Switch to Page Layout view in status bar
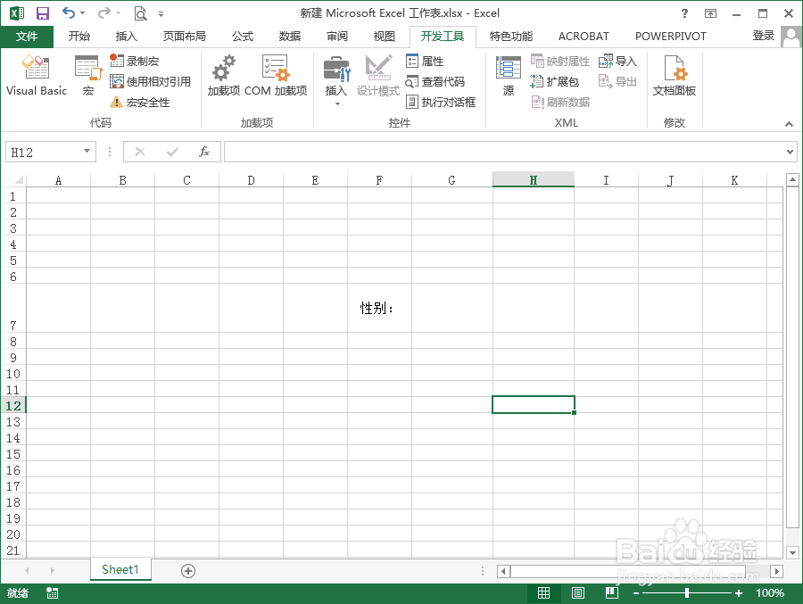 click(x=578, y=593)
